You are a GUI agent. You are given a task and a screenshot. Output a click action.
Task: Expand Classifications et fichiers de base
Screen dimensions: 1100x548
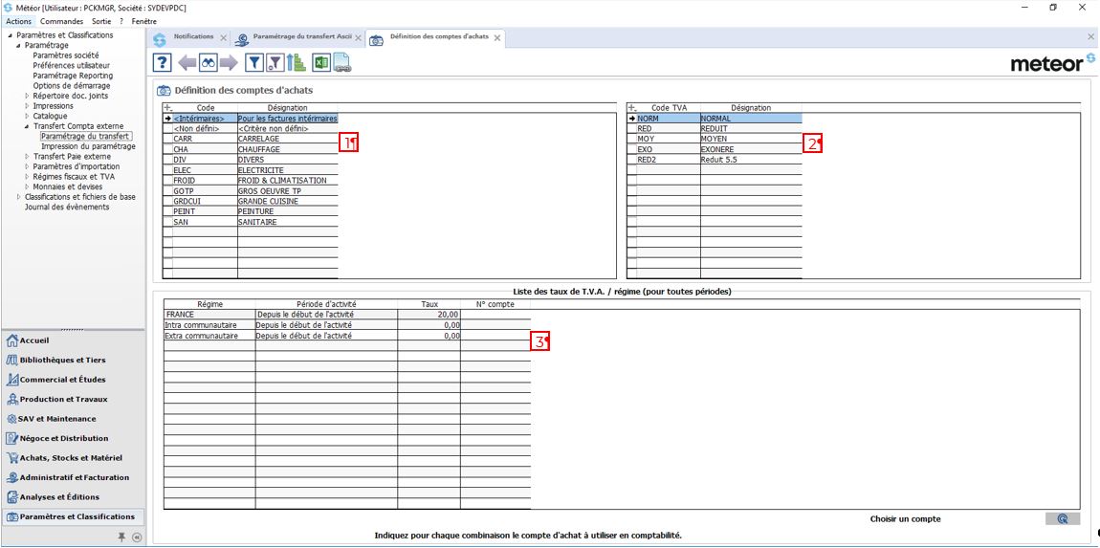point(19,197)
